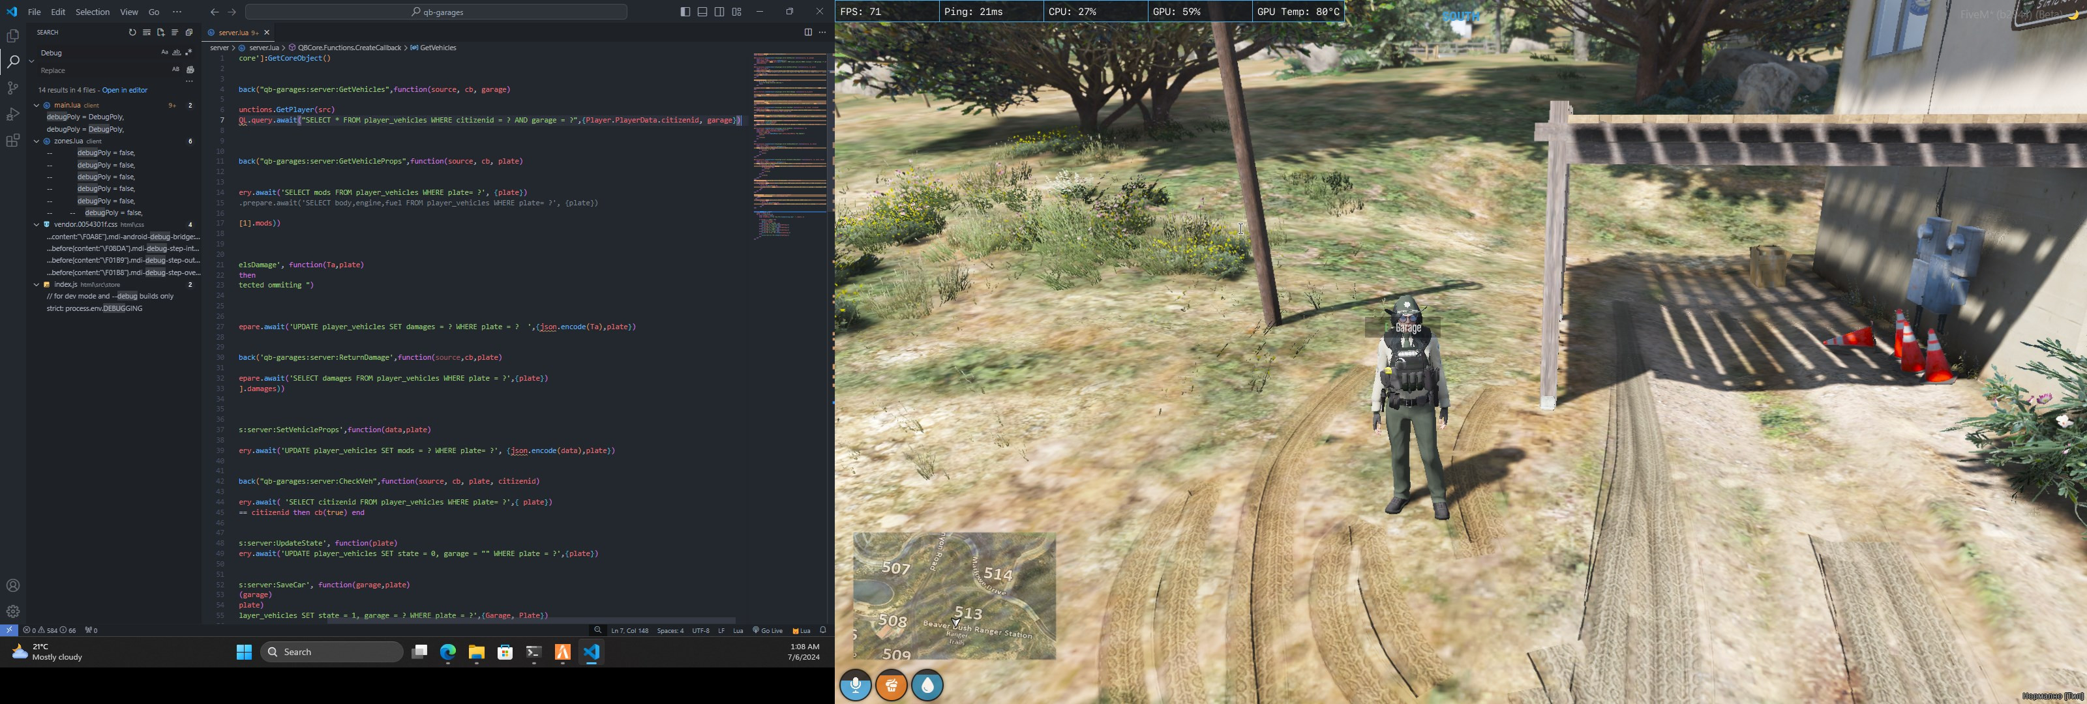Viewport: 2087px width, 704px height.
Task: Open the File menu
Action: pyautogui.click(x=34, y=12)
